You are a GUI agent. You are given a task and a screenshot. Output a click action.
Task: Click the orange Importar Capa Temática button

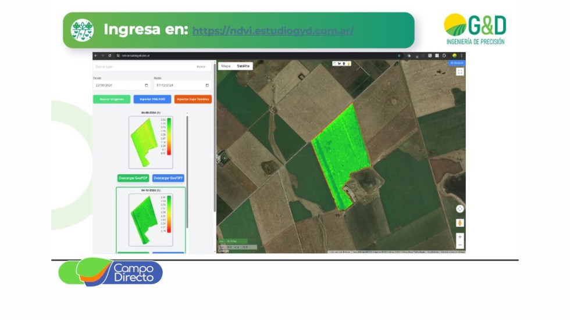(x=193, y=99)
